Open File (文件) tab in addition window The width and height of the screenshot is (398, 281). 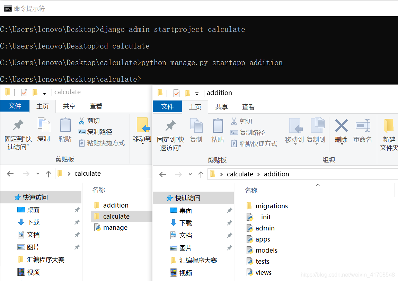167,107
